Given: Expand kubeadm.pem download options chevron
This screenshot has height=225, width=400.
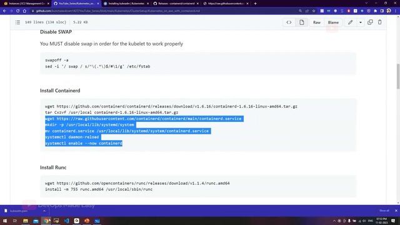Looking at the screenshot, I should (44, 211).
